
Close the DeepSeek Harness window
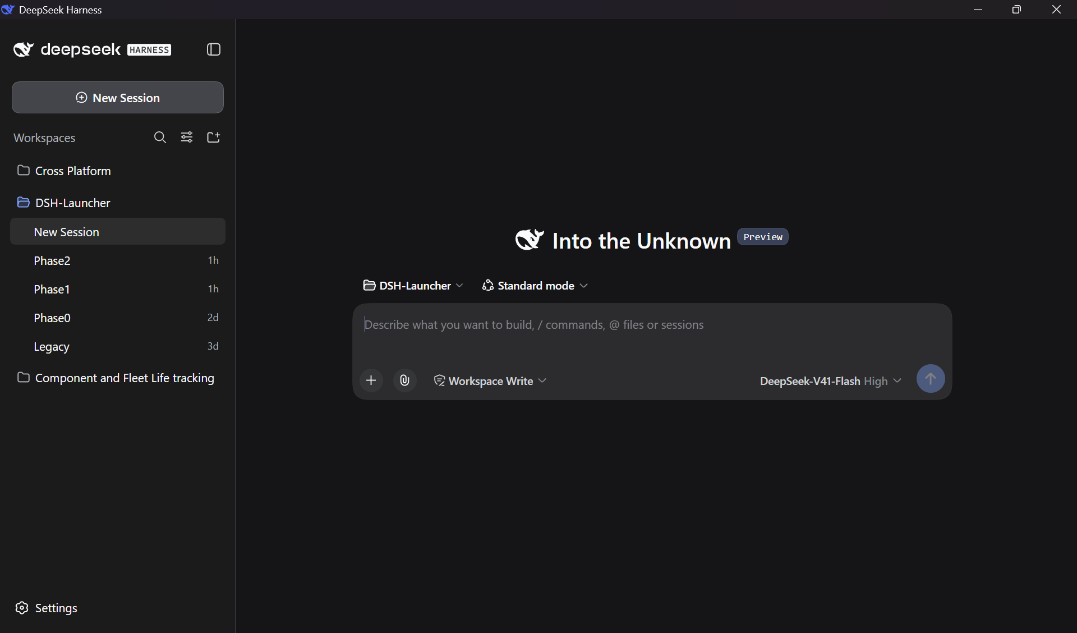coord(1057,10)
